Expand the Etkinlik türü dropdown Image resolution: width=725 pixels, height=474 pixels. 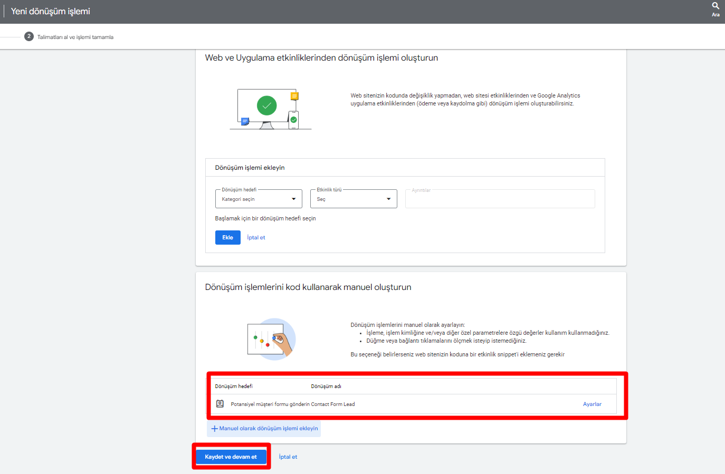click(354, 199)
